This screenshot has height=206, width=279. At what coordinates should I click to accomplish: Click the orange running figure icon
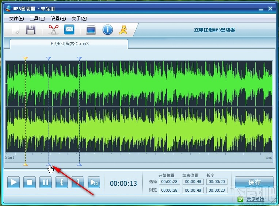click(x=123, y=30)
